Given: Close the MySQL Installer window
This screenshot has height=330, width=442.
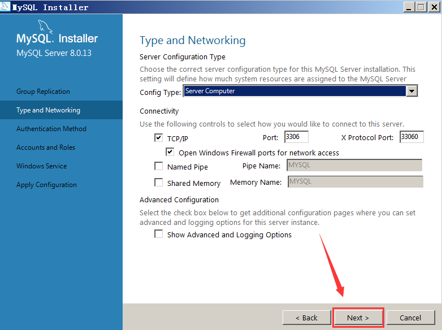Looking at the screenshot, I should 434,7.
